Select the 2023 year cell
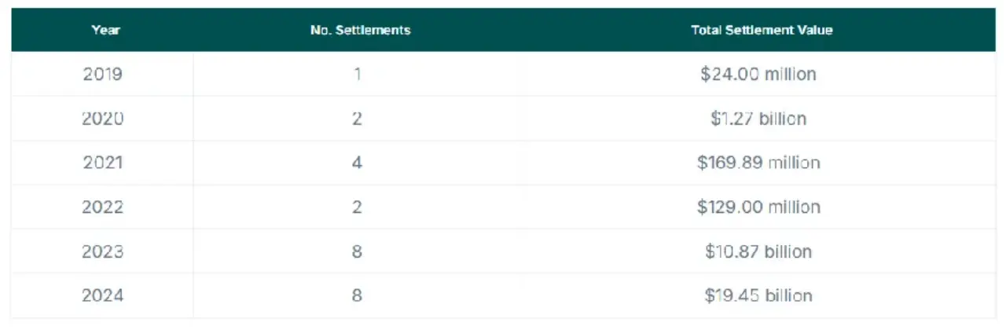 click(103, 251)
